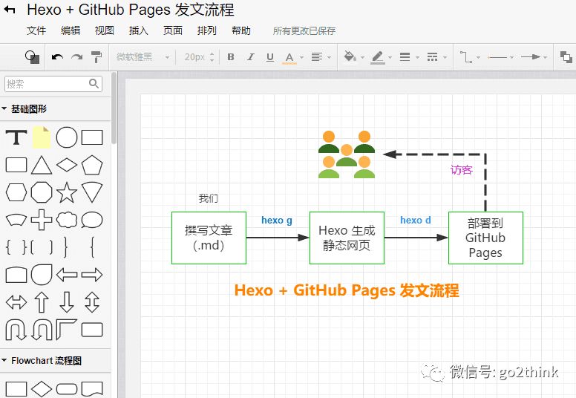Select the inverted triangle shape

click(x=92, y=192)
